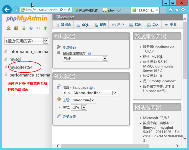Click the green reload navigation icon
The image size is (189, 150).
45,28
